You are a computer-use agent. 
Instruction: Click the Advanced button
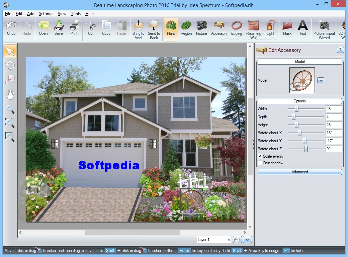pos(299,172)
